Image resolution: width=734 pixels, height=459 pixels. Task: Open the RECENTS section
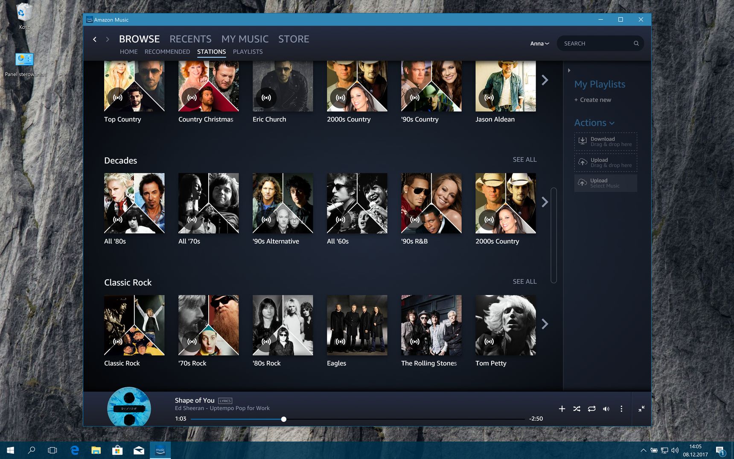point(190,39)
